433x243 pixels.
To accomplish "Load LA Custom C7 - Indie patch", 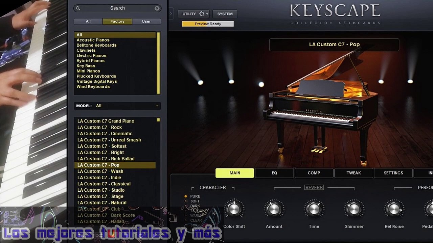I will pos(115,178).
